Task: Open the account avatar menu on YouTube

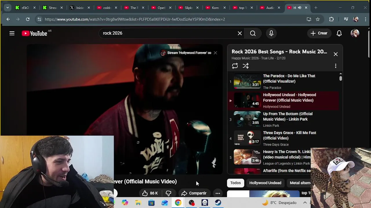Action: click(355, 33)
